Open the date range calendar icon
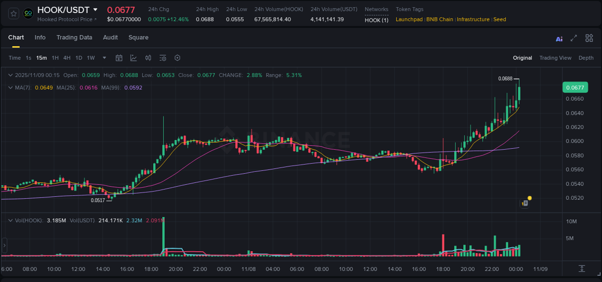The width and height of the screenshot is (602, 282). (119, 58)
